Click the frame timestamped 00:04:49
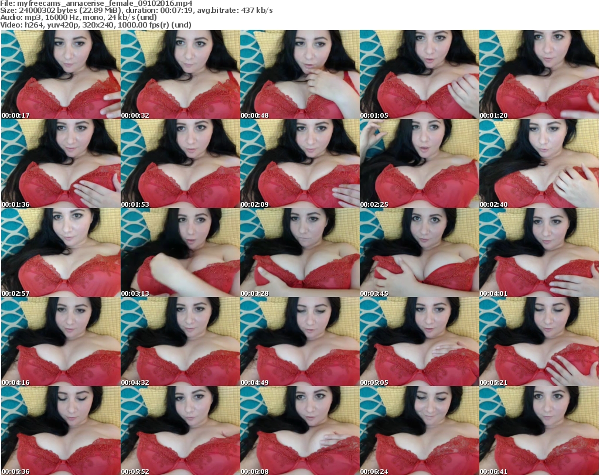The width and height of the screenshot is (600, 475). click(299, 342)
